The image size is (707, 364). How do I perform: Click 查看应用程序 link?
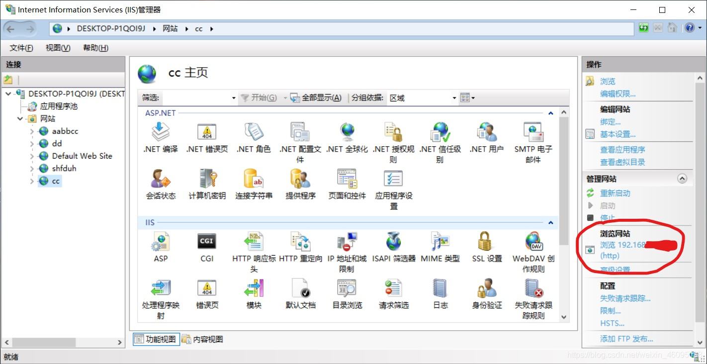[x=622, y=150]
